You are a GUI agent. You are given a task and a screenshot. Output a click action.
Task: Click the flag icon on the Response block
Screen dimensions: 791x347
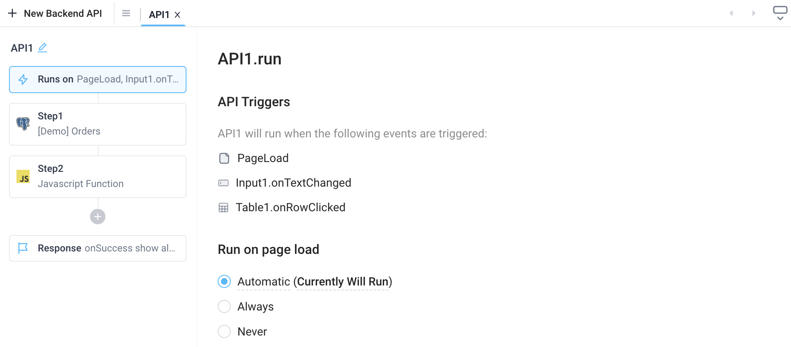pos(23,248)
